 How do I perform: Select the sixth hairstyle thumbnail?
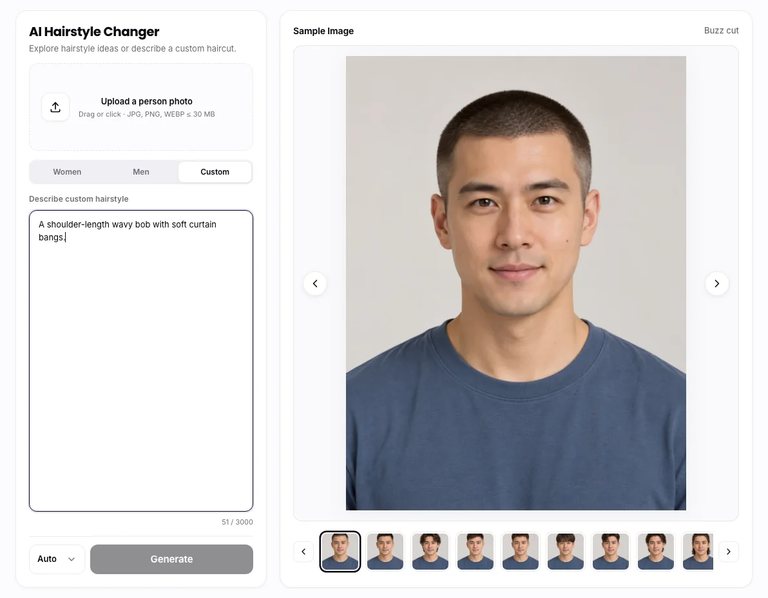click(x=565, y=552)
